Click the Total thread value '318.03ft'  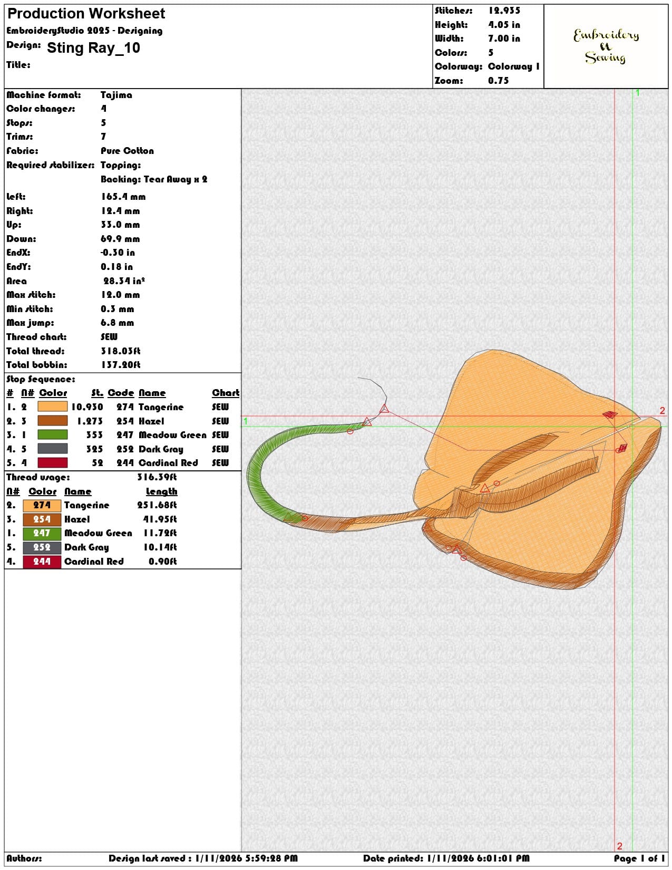pyautogui.click(x=121, y=351)
